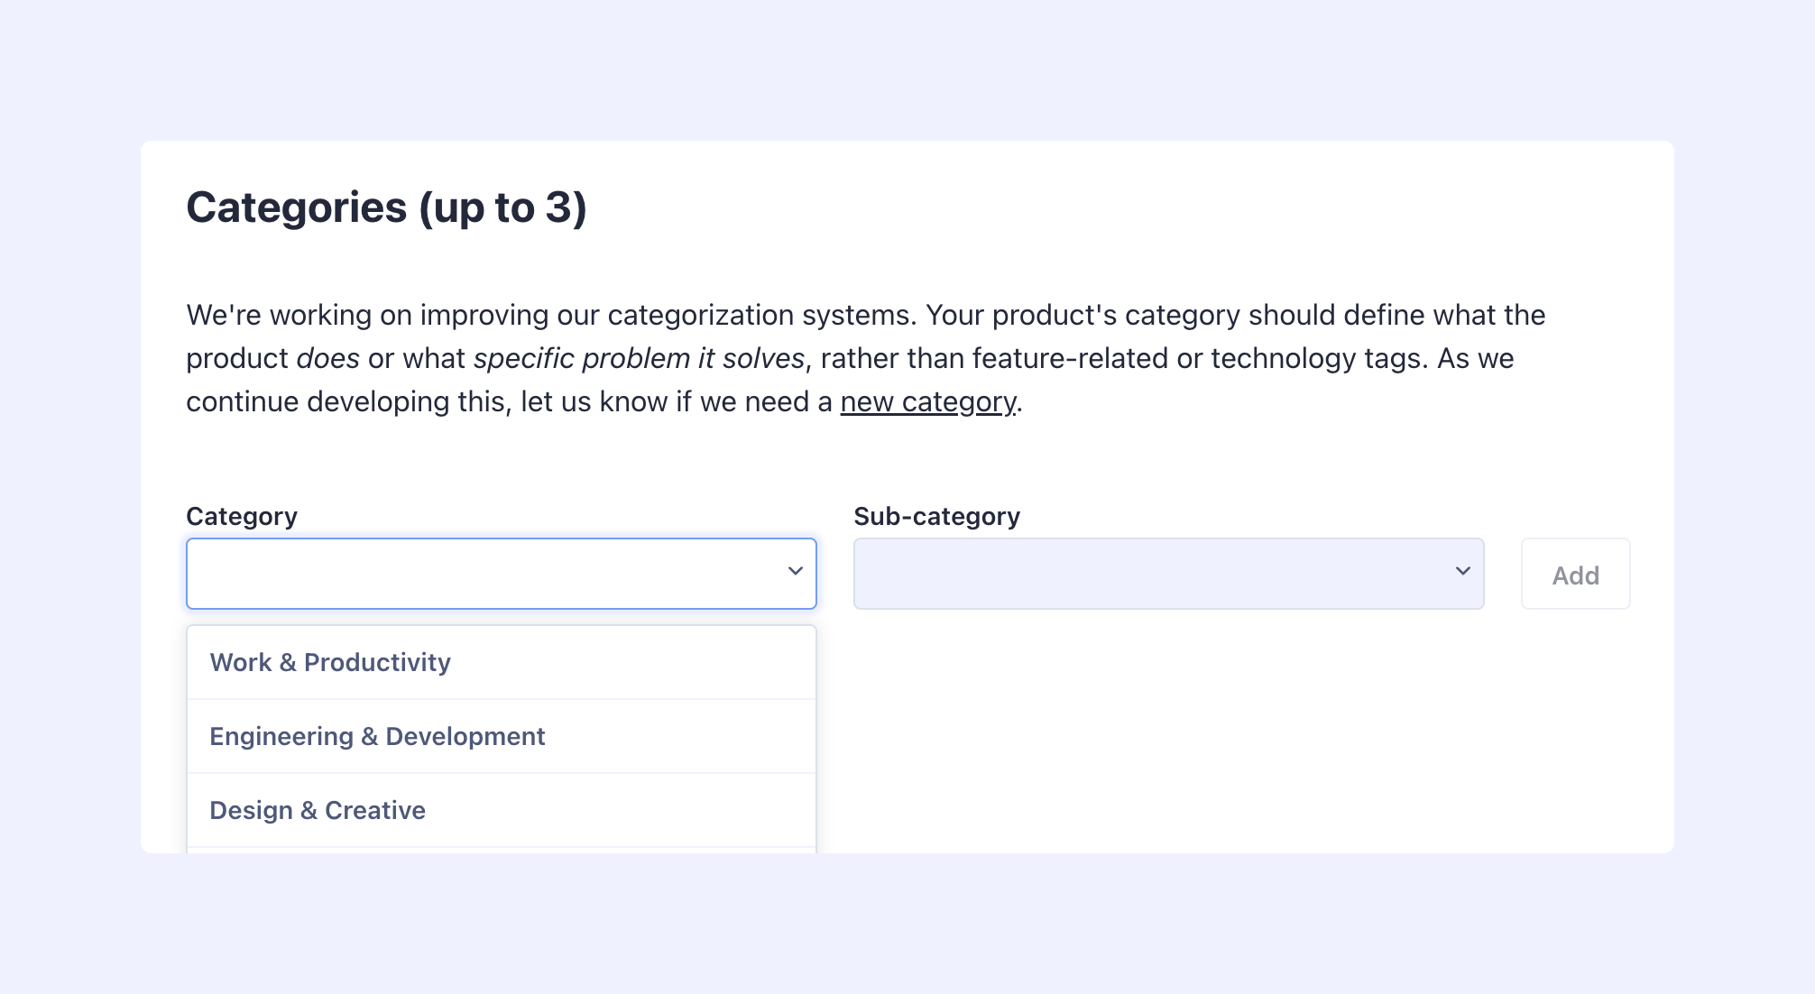
Task: Click the divider below "Work & Productivity"
Action: [501, 699]
